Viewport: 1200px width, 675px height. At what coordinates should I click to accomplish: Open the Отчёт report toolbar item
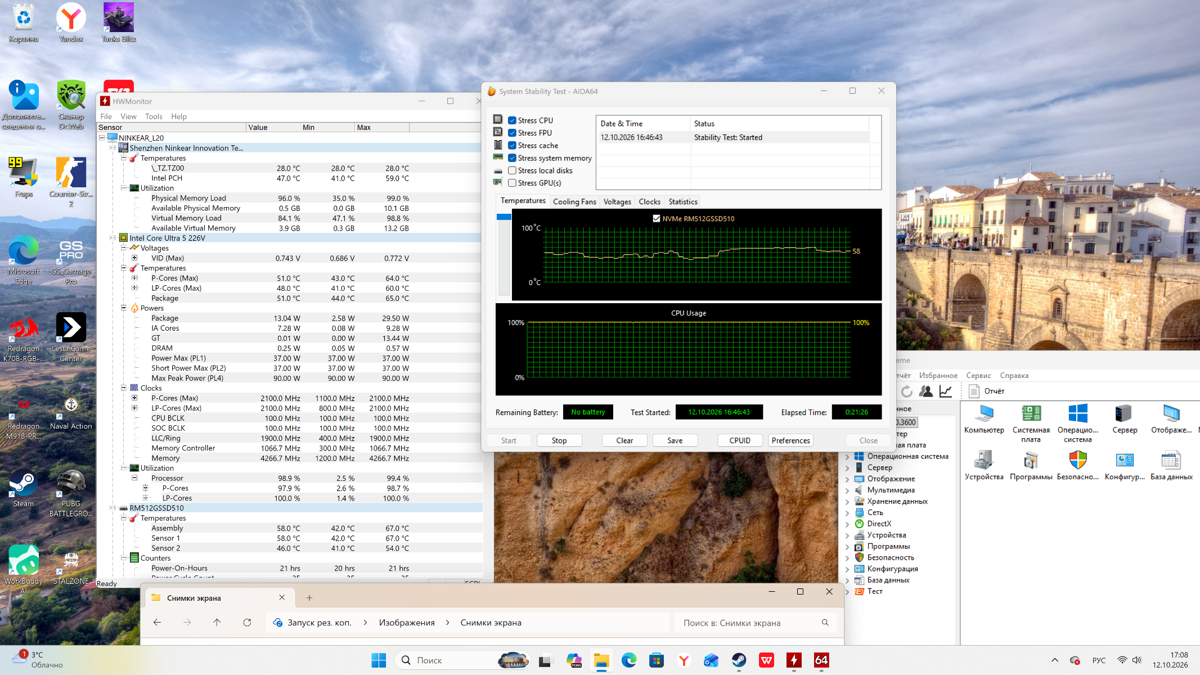click(987, 391)
